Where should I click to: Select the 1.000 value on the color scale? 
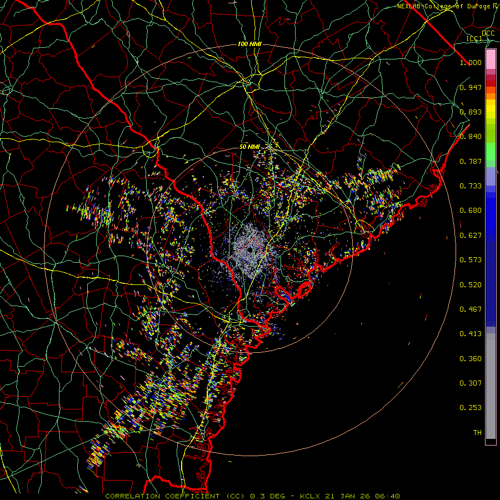(x=471, y=62)
